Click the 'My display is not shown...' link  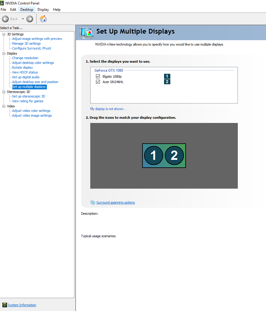click(108, 109)
